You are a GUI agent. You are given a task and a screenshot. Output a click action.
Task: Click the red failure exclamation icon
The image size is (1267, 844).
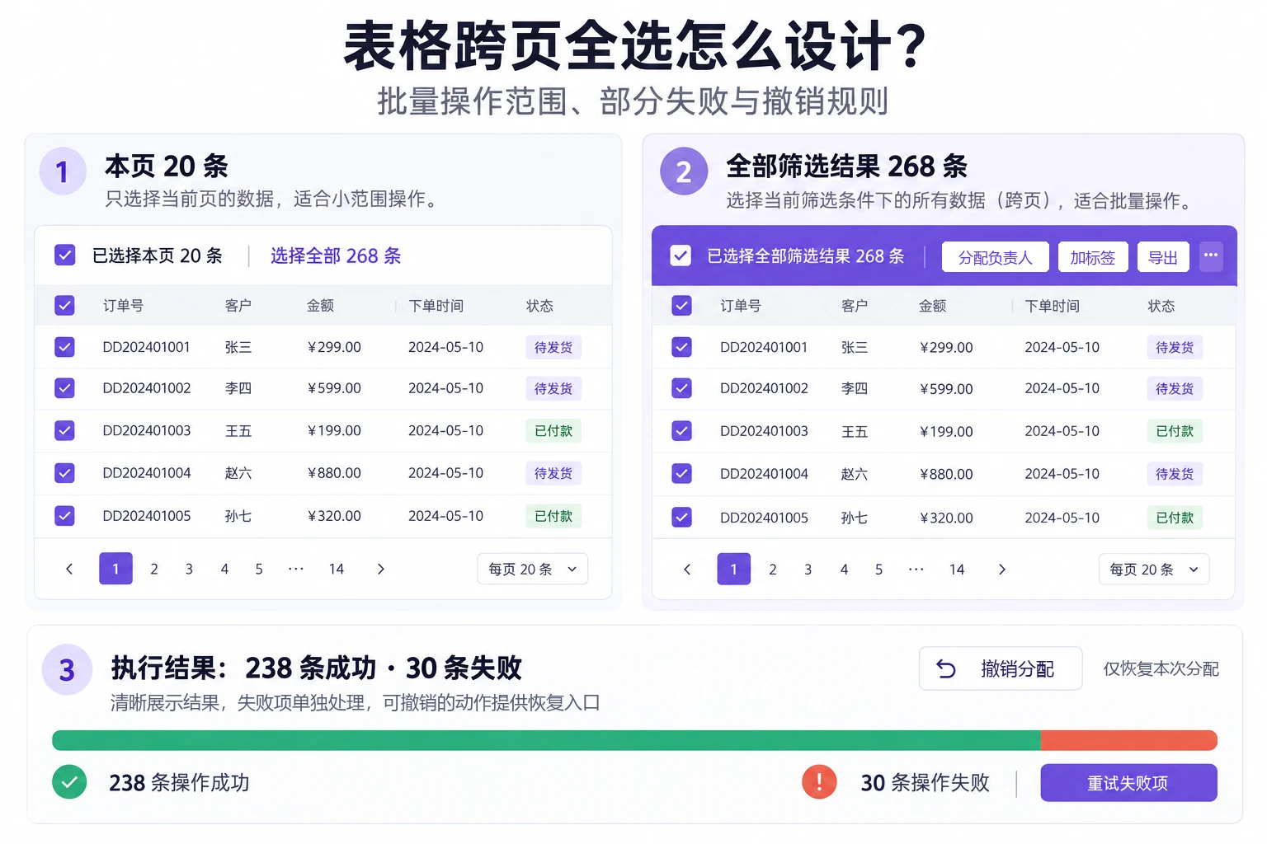pos(819,781)
